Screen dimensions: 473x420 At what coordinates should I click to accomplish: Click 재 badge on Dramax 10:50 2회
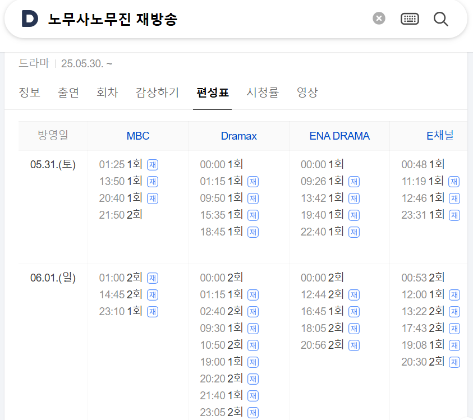point(253,345)
